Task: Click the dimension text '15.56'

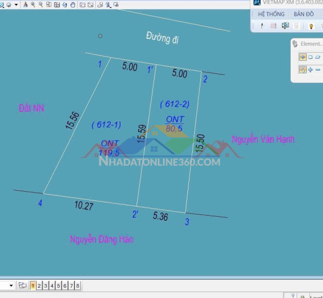Action: (72, 120)
